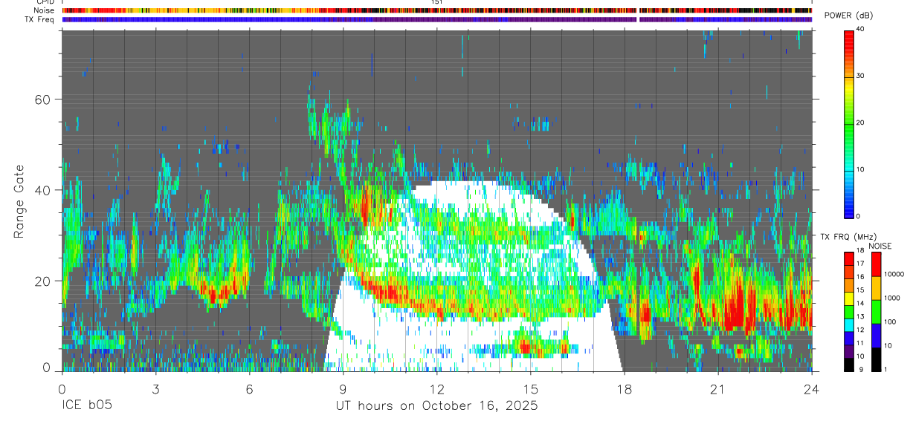
Task: Click the red NOISE swatch above 10000
Action: [x=877, y=264]
